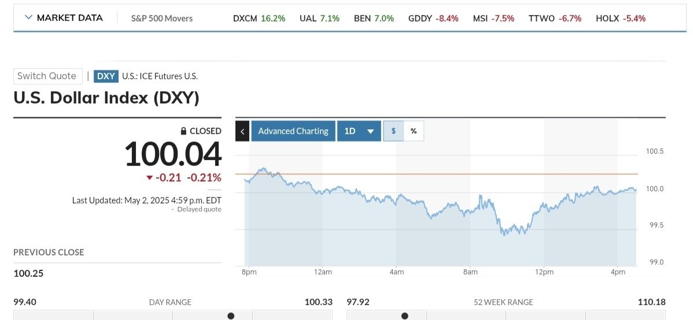Click the red down-triangle change indicator
Screen dimensions: 693x320
click(150, 177)
